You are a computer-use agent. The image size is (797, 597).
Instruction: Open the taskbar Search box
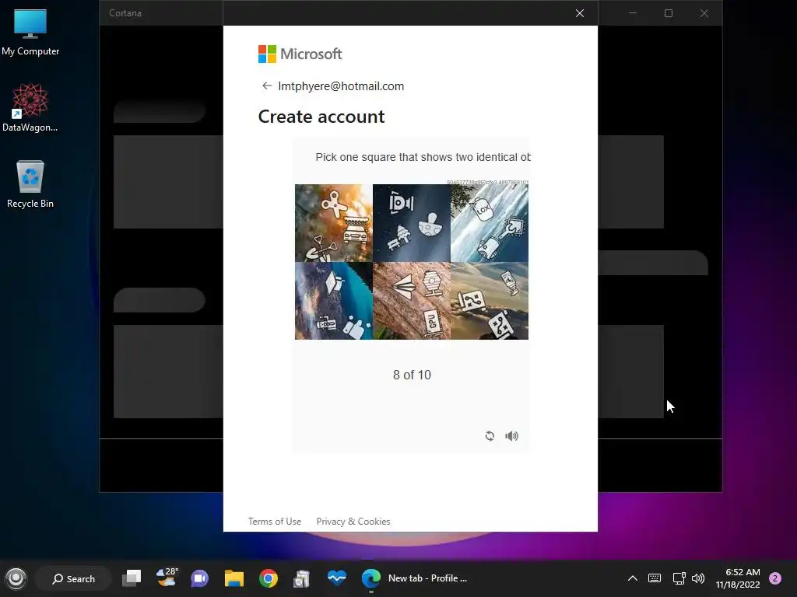point(74,578)
